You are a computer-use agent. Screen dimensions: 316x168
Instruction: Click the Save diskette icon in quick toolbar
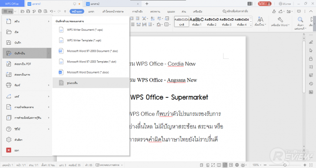28,11
